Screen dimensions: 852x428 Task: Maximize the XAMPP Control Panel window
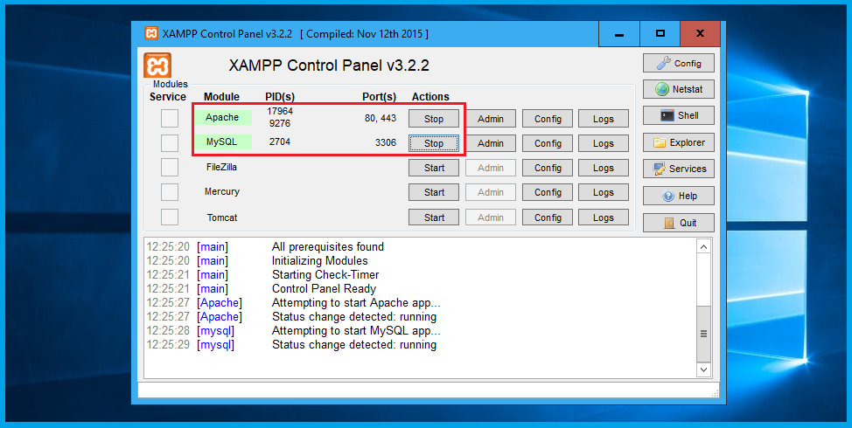click(660, 34)
